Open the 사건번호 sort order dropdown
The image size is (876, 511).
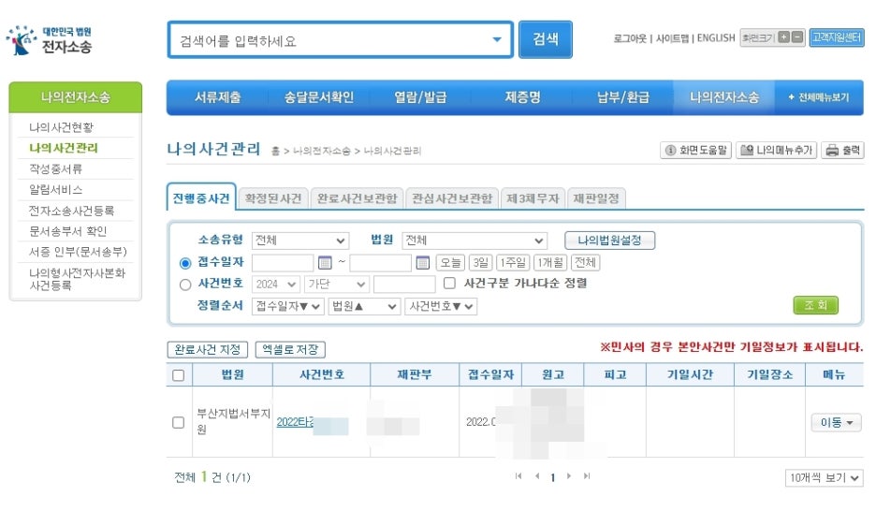pyautogui.click(x=441, y=306)
